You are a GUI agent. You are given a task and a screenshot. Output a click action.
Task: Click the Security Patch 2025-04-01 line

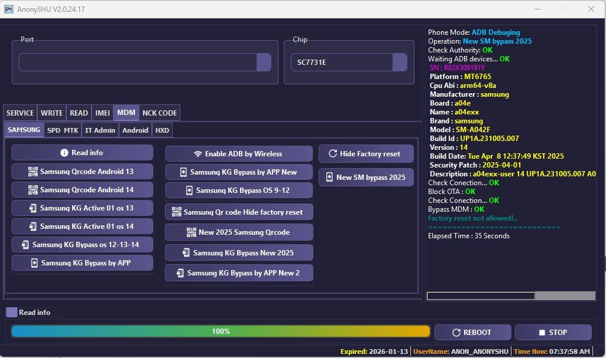[x=475, y=165]
